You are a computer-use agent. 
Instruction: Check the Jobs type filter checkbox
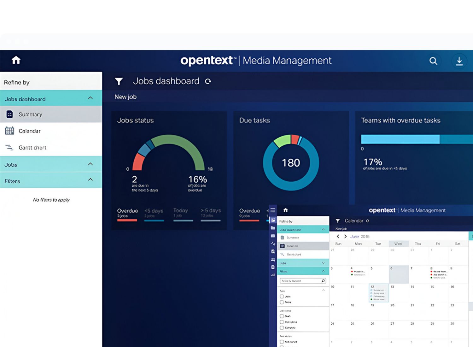(x=282, y=297)
